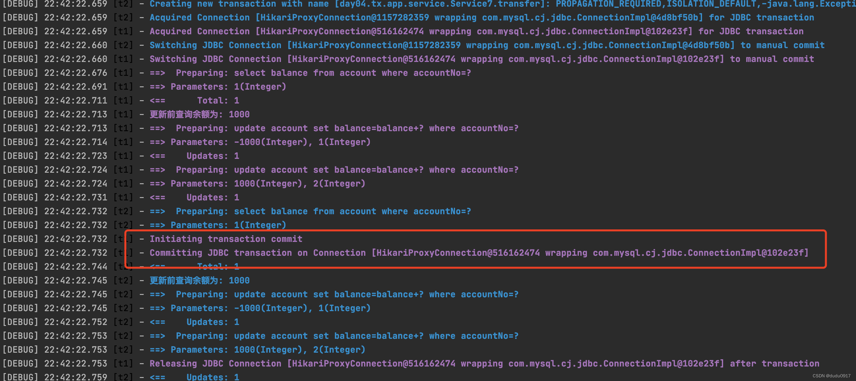
Task: Select 'Releasing JDBC Connection' message after transaction
Action: (x=484, y=364)
